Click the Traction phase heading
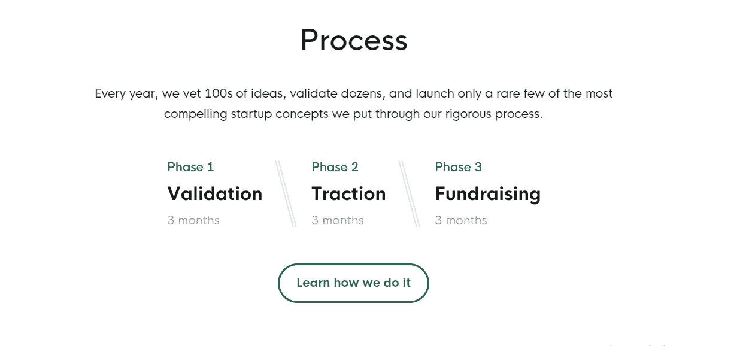The height and width of the screenshot is (346, 746). [348, 193]
